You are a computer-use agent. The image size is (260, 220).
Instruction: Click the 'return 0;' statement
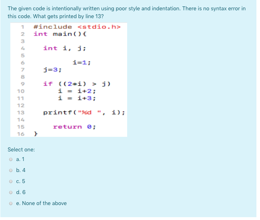74,127
